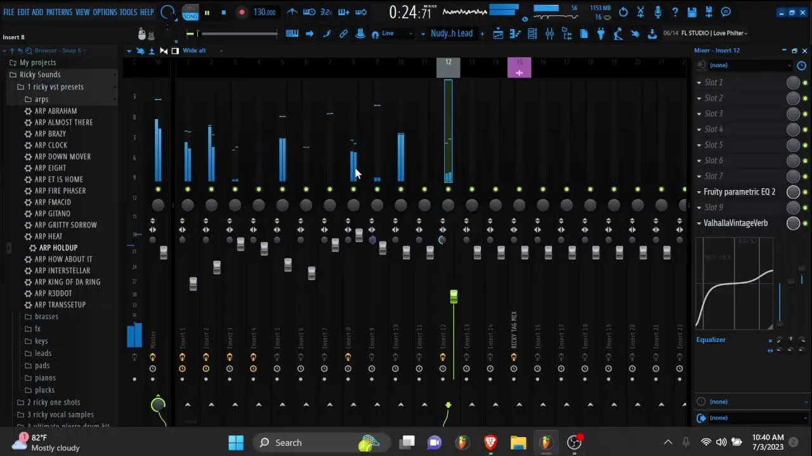Collapse the arps folder
Viewport: 812px width, 456px height.
tap(41, 99)
